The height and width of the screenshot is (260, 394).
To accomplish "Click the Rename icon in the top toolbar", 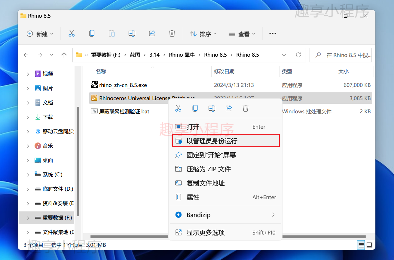I will (x=132, y=34).
